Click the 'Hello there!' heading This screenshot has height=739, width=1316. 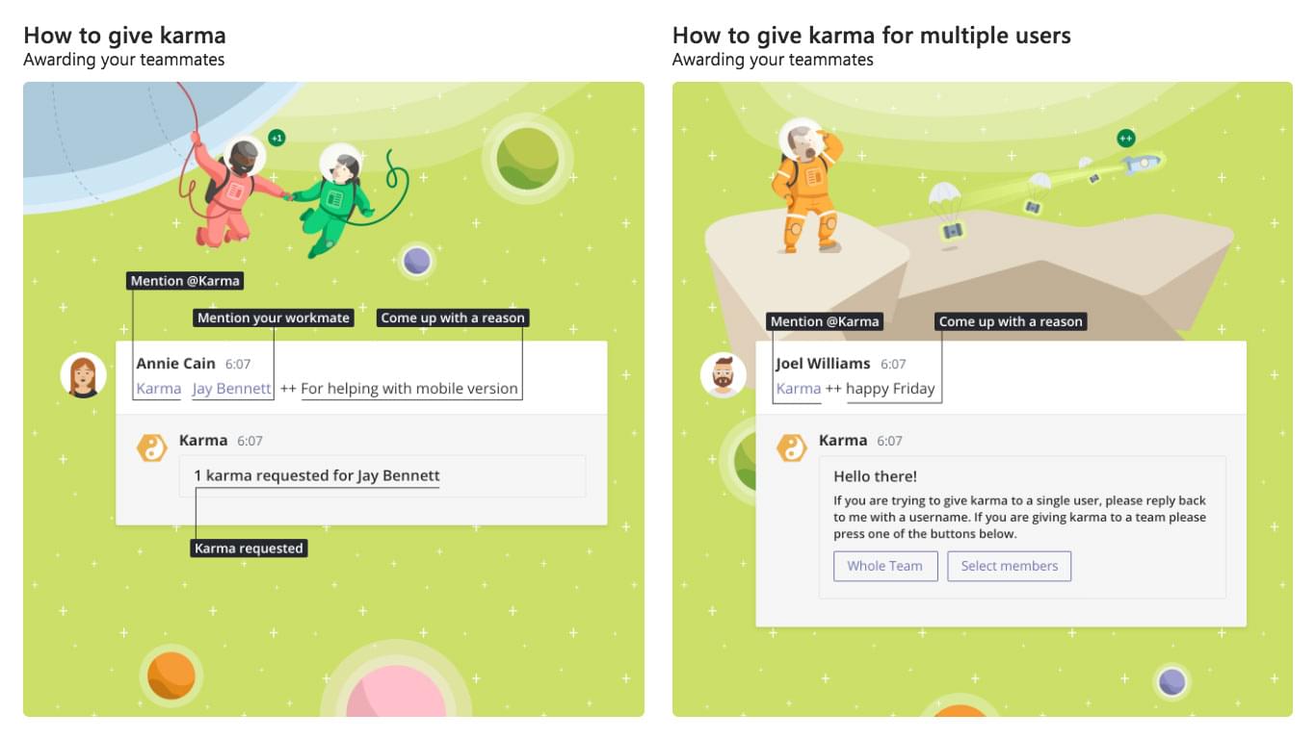pyautogui.click(x=876, y=476)
